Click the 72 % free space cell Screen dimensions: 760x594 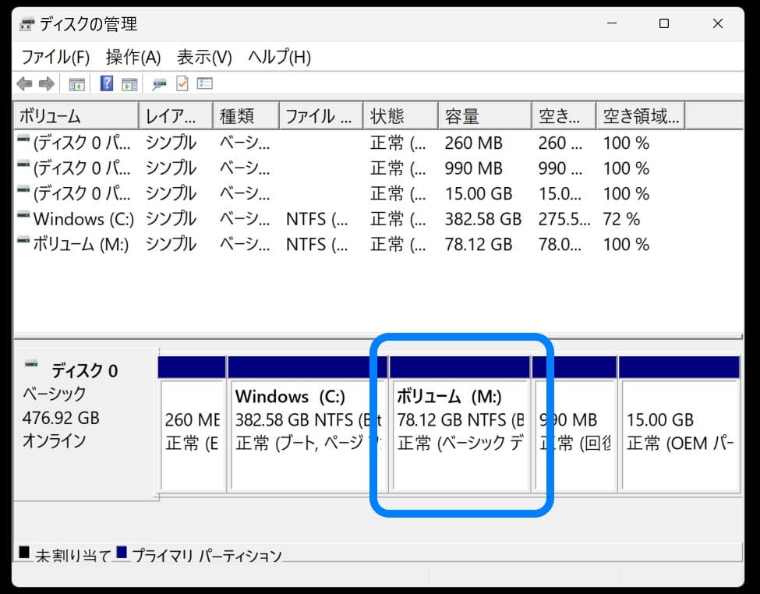(x=621, y=219)
